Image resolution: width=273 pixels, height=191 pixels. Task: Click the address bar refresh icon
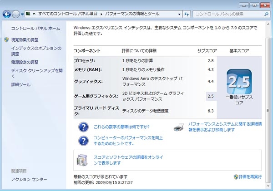coord(187,15)
